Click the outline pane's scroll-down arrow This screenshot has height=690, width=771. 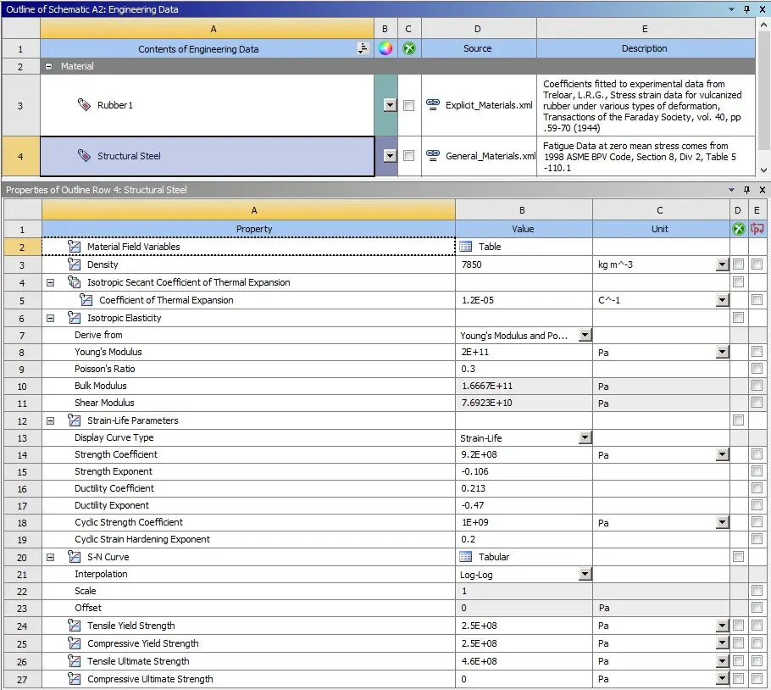click(x=763, y=170)
